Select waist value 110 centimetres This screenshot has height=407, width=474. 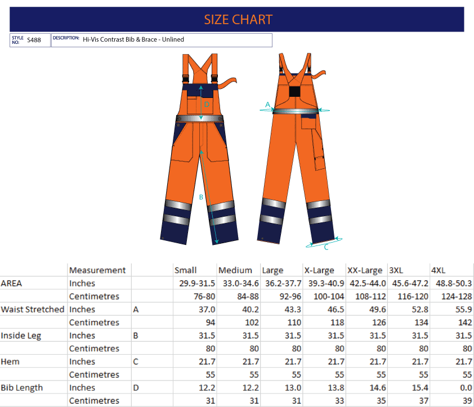pos(294,323)
